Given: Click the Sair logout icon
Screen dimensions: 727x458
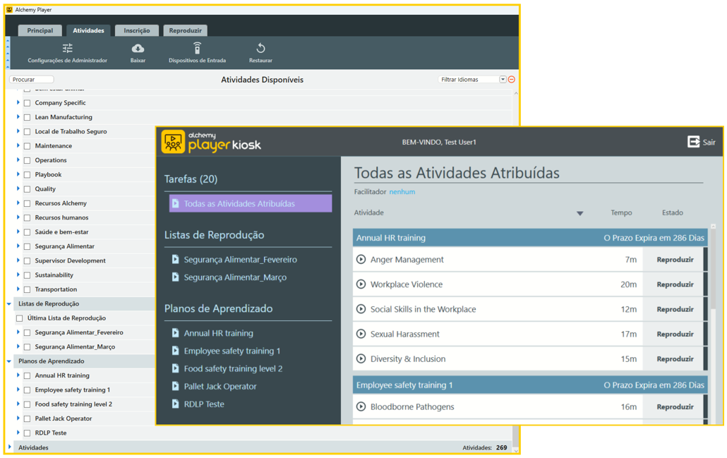Looking at the screenshot, I should point(693,142).
